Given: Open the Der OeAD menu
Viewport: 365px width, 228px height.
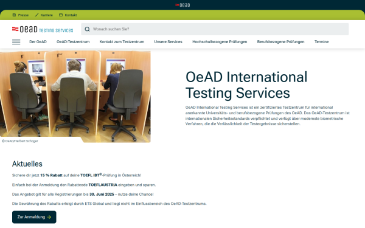Looking at the screenshot, I should [38, 42].
